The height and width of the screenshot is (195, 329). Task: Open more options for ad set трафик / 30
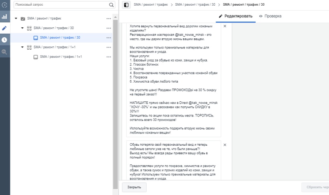(x=108, y=28)
